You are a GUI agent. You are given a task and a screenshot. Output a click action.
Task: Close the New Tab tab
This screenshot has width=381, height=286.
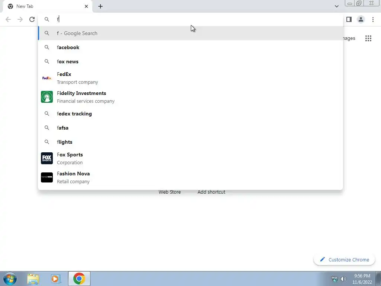coord(86,6)
